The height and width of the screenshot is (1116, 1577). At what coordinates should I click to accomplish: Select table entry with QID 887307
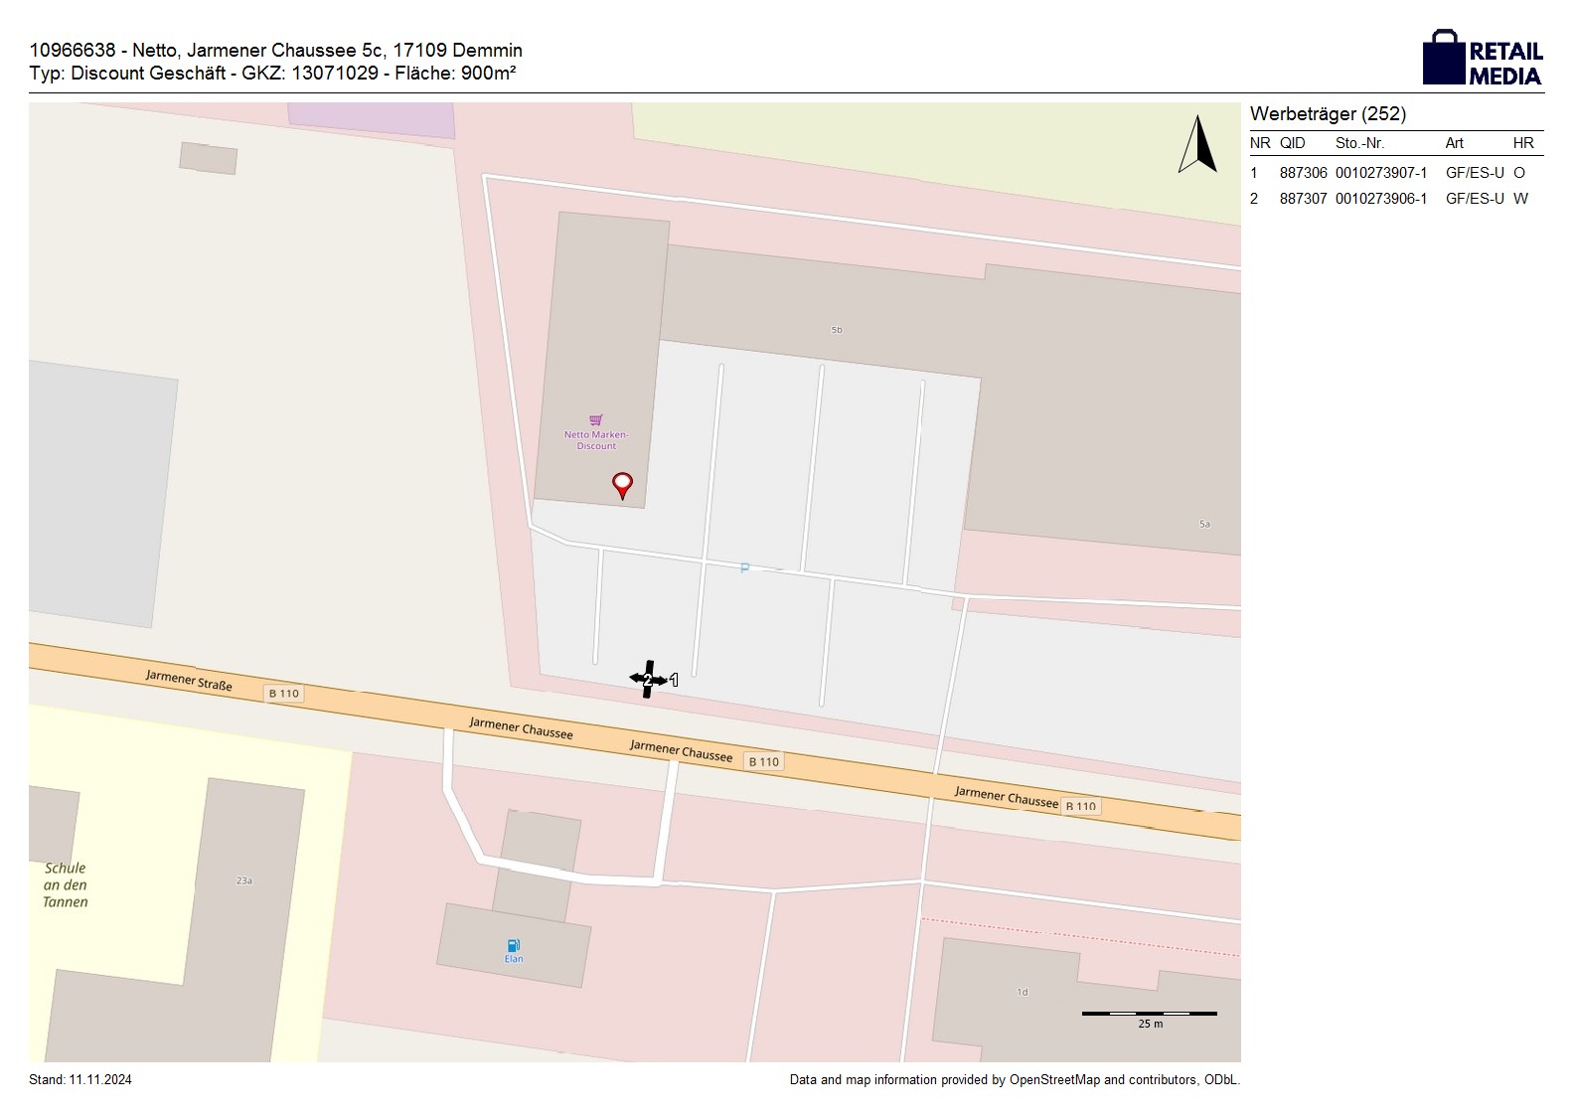pos(1303,199)
